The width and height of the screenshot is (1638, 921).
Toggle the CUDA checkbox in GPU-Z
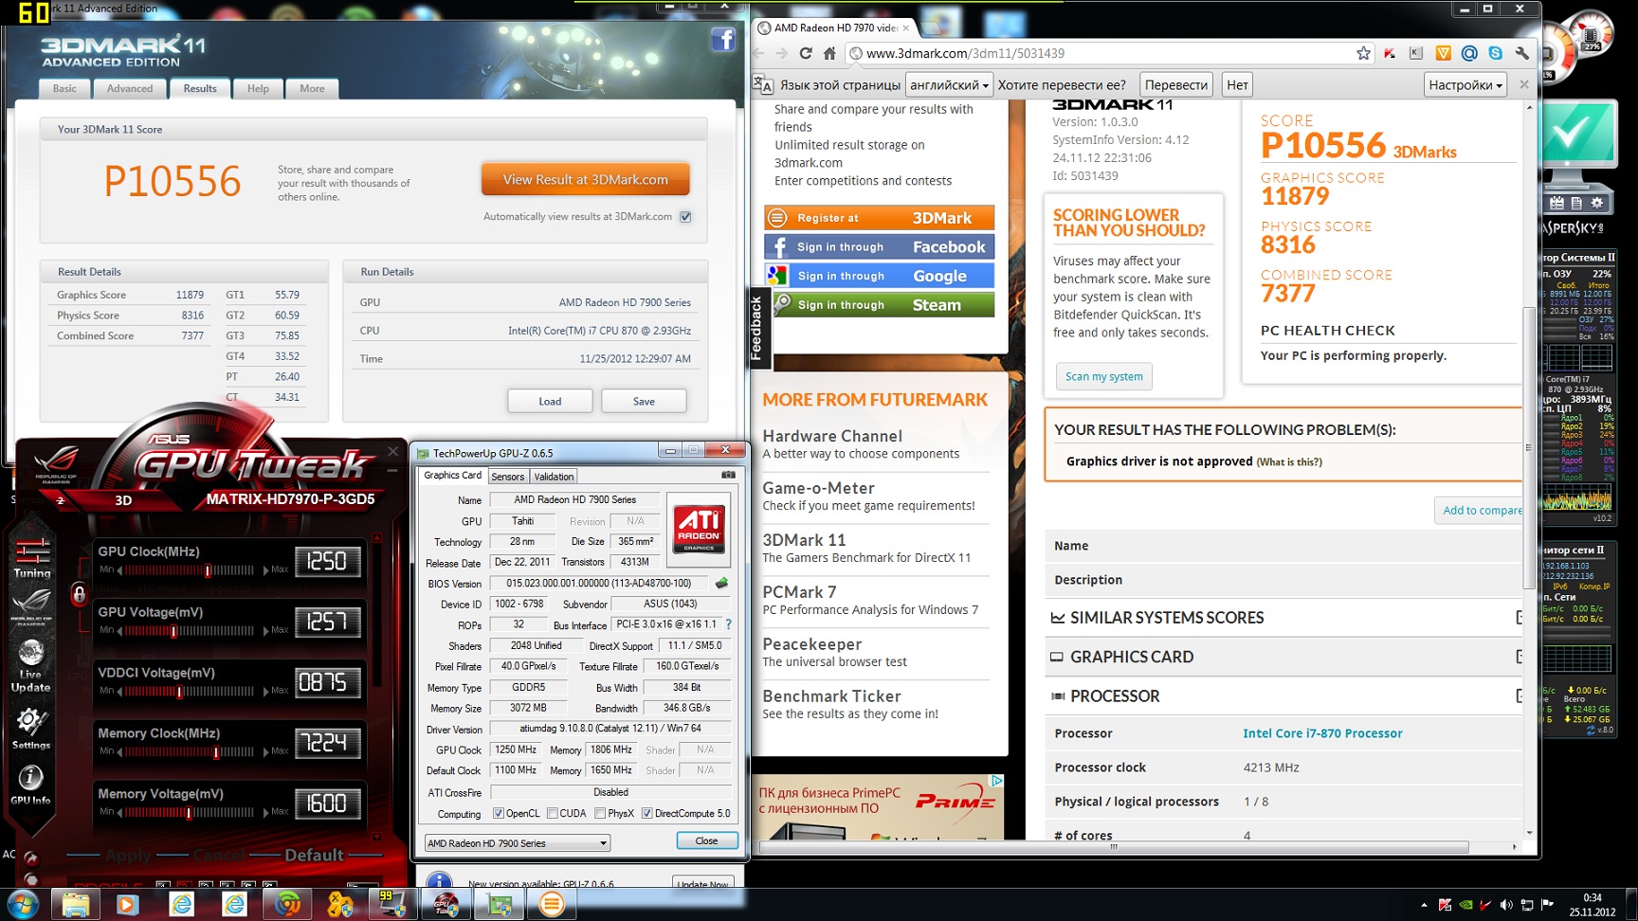(x=553, y=813)
